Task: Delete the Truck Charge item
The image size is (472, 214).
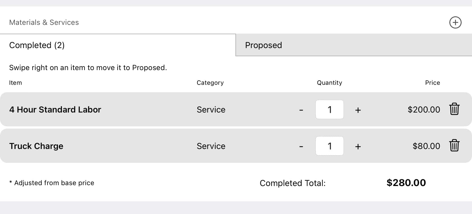Action: click(x=454, y=146)
